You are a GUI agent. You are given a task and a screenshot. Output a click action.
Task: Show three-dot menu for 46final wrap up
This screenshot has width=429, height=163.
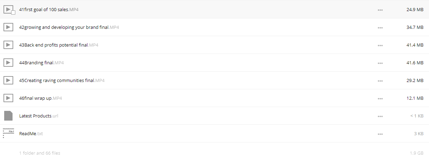pyautogui.click(x=380, y=99)
